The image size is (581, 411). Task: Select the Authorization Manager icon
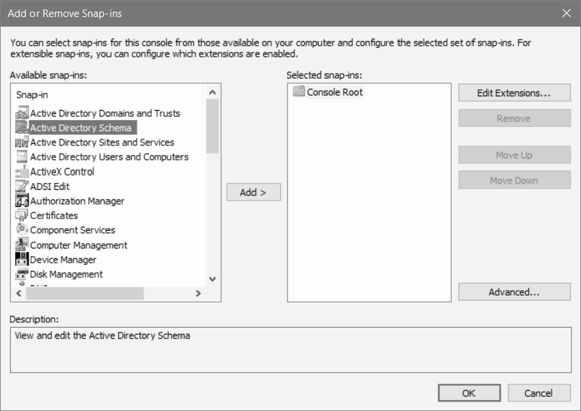click(23, 201)
